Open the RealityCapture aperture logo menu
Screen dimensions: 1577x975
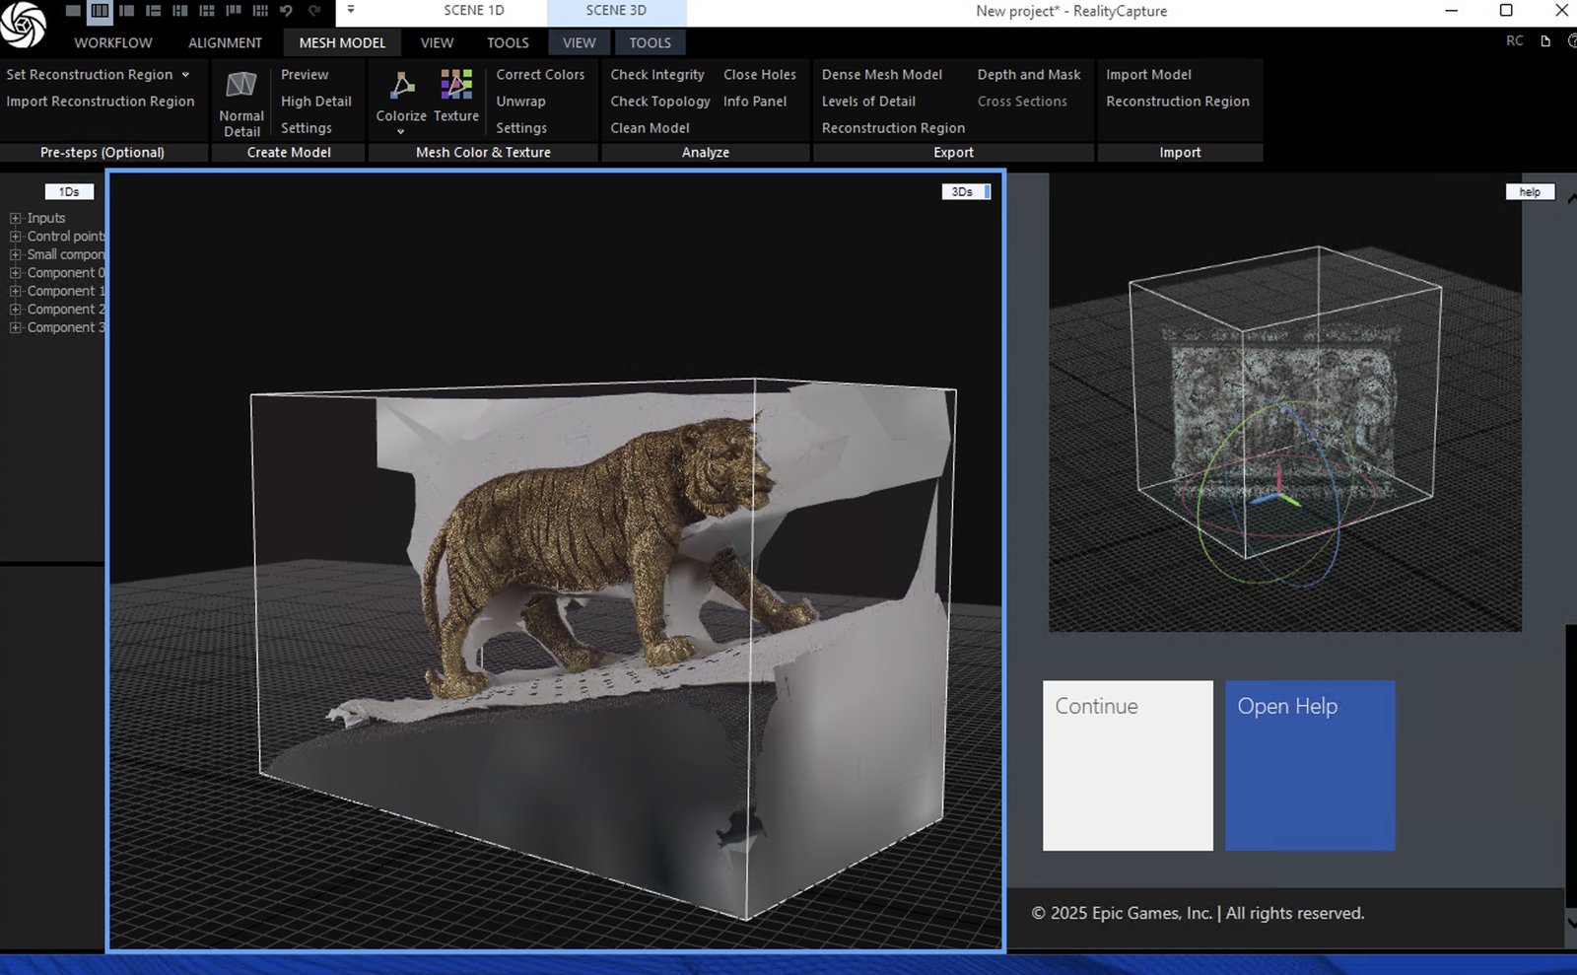[x=22, y=24]
